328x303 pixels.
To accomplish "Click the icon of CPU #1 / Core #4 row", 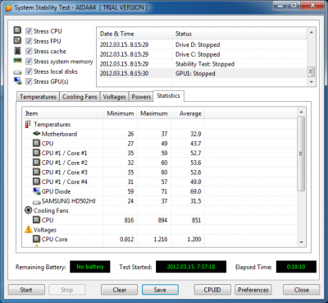I will (36, 181).
